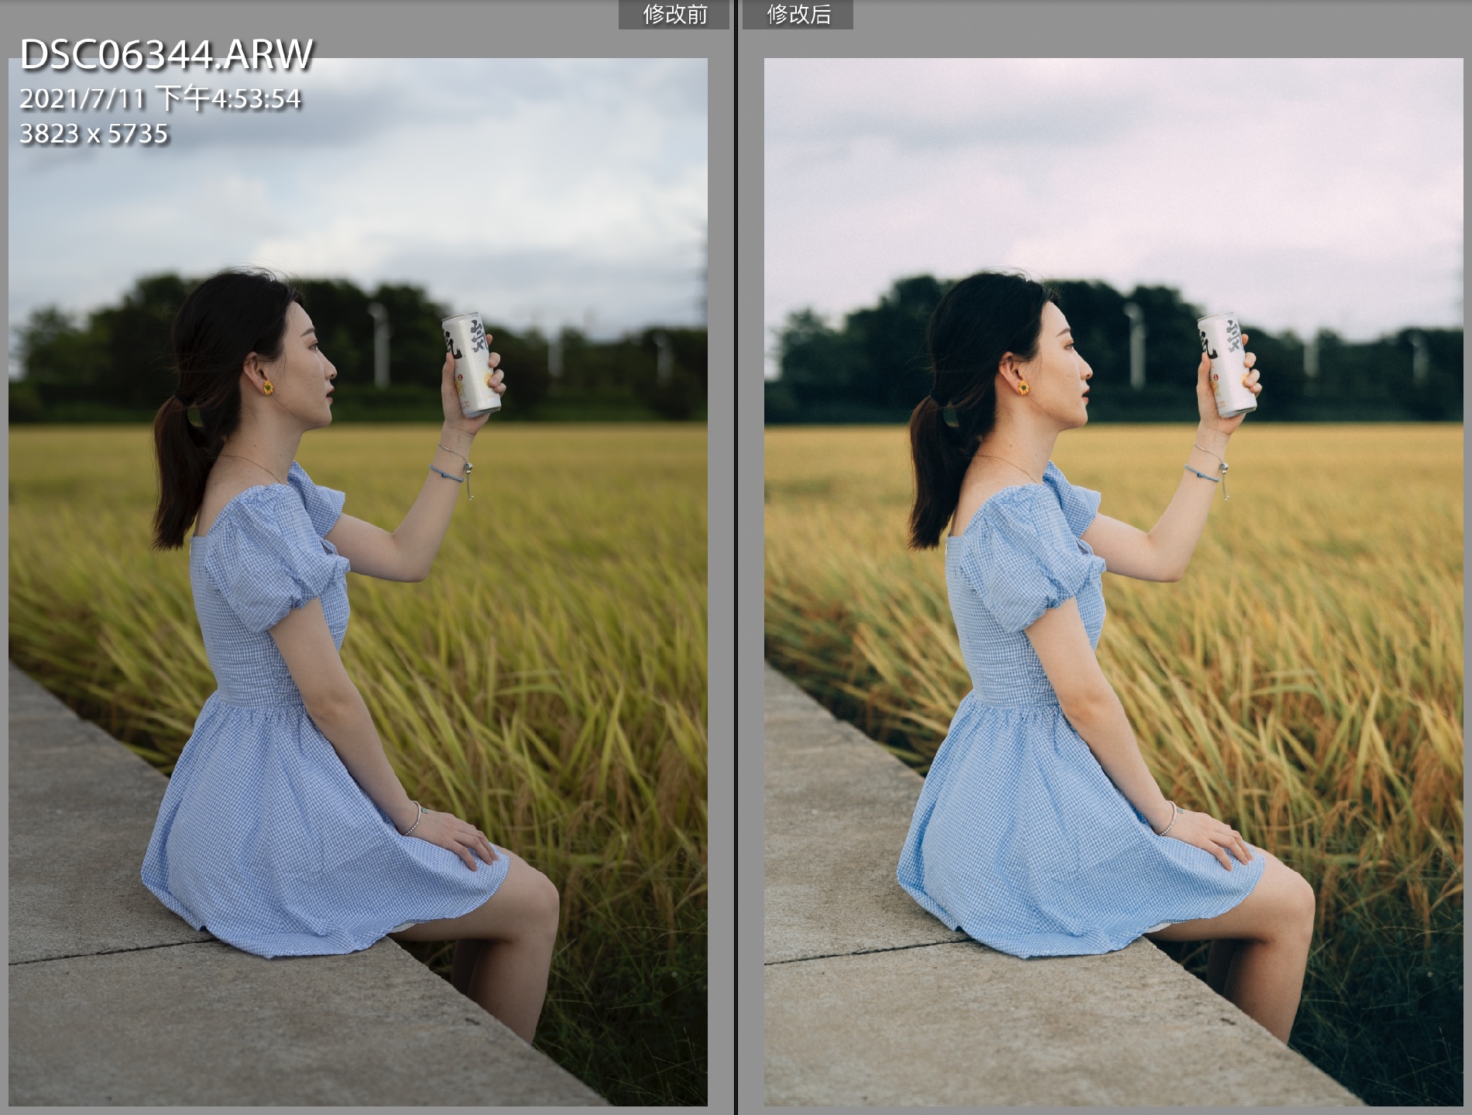Image resolution: width=1472 pixels, height=1115 pixels.
Task: Click the sunflower earring in the after photo
Action: [x=1023, y=387]
